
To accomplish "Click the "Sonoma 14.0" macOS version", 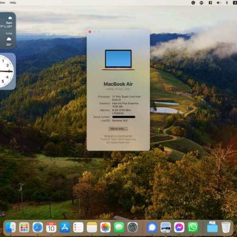I will point(120,120).
